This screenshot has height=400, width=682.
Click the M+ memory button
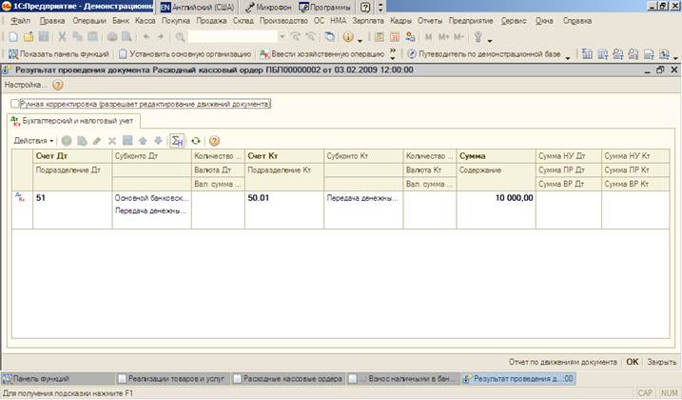click(x=443, y=37)
